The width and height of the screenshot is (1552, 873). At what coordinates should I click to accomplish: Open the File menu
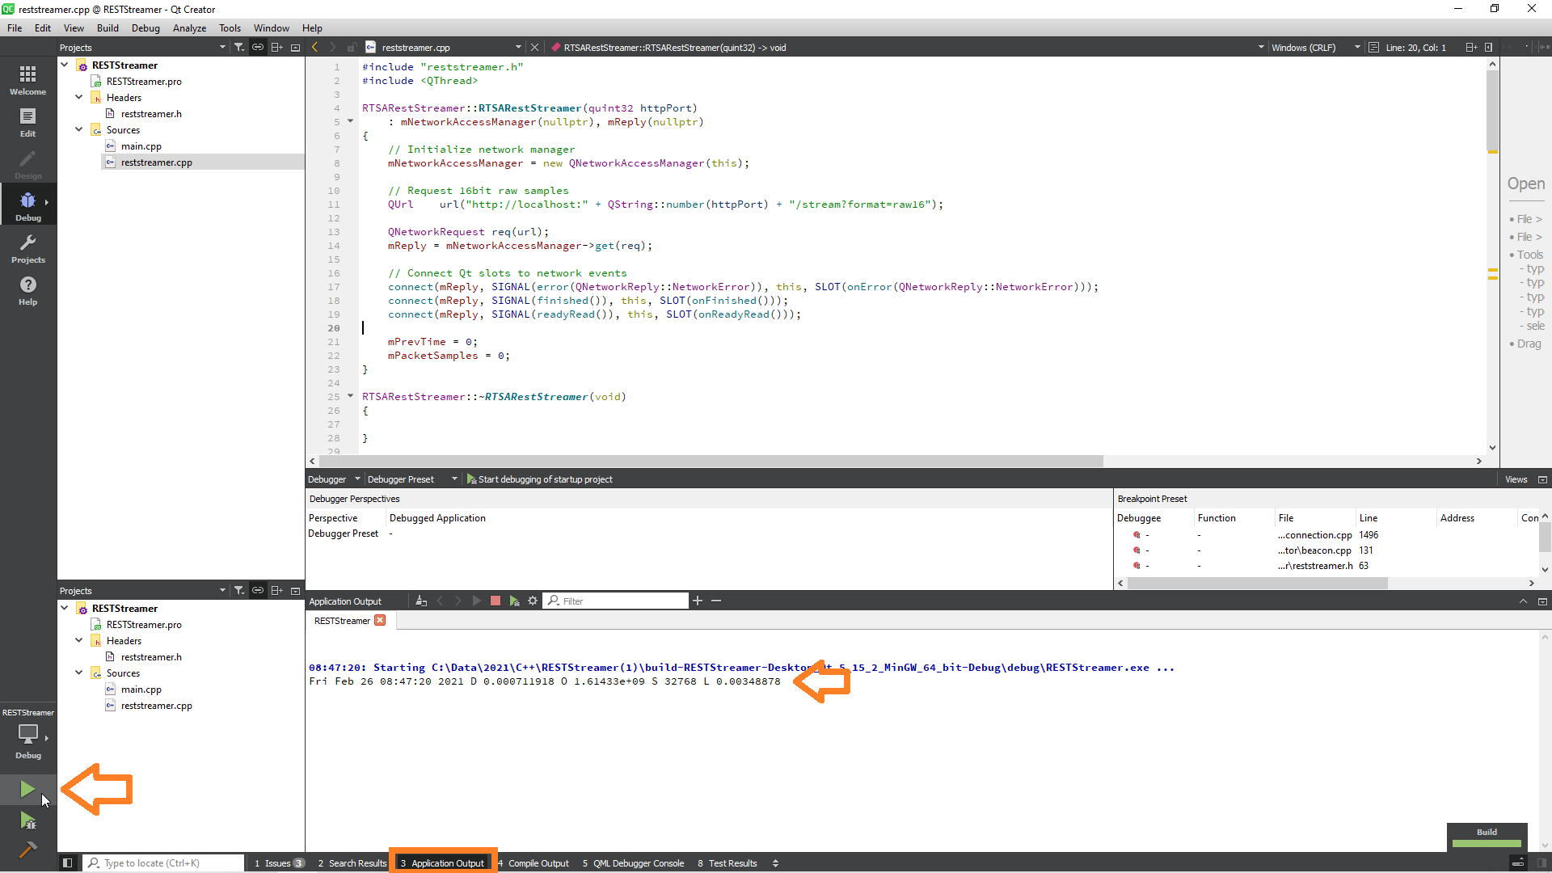(x=15, y=27)
